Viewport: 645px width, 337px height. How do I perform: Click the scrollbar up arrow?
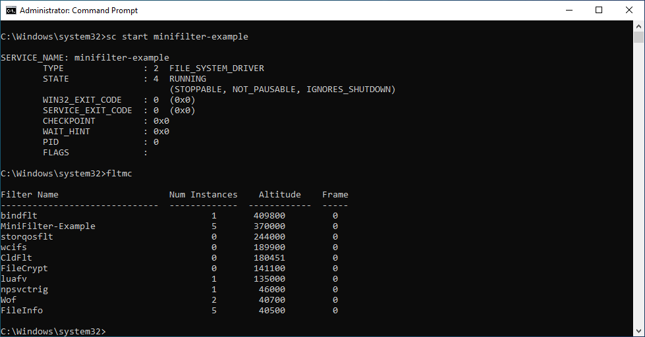638,26
